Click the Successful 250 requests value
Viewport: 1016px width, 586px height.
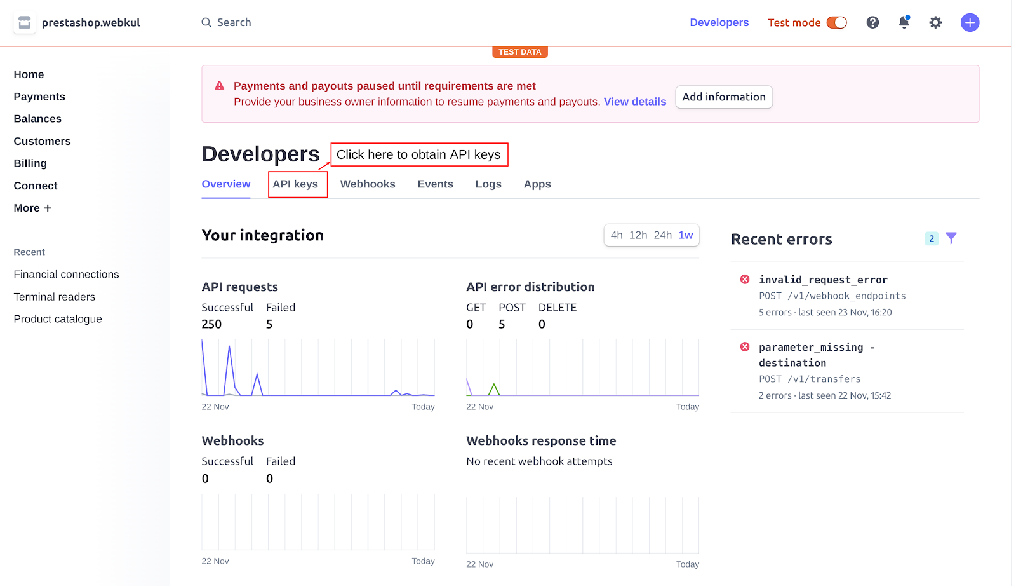(x=211, y=324)
